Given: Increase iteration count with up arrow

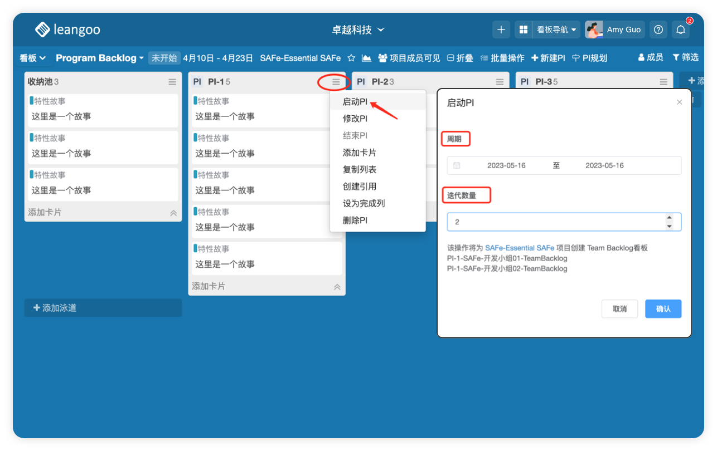Looking at the screenshot, I should [669, 218].
